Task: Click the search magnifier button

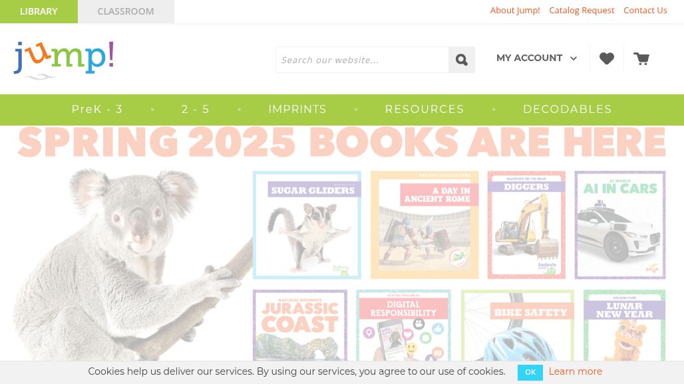Action: [x=462, y=60]
